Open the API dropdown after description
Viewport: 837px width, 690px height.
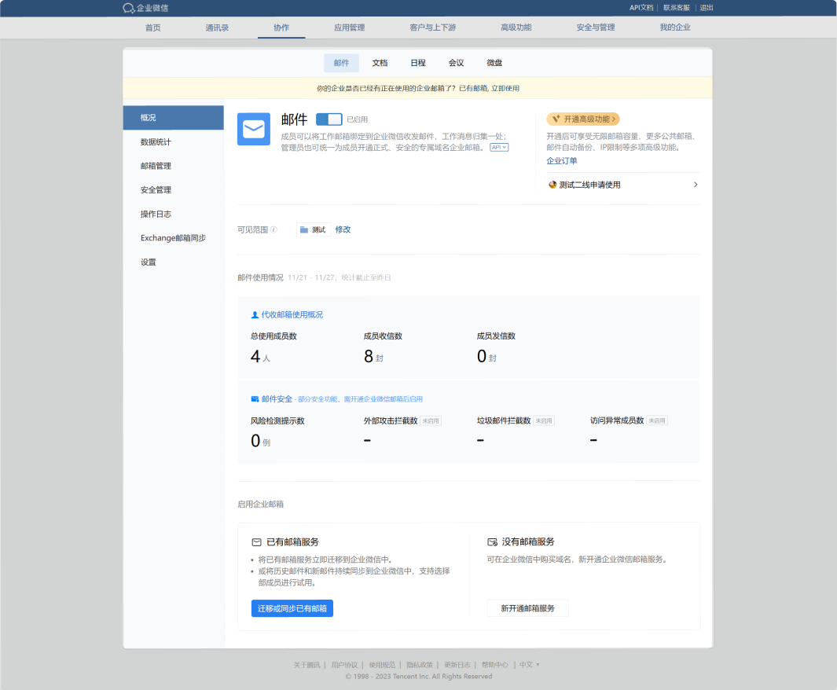[499, 147]
